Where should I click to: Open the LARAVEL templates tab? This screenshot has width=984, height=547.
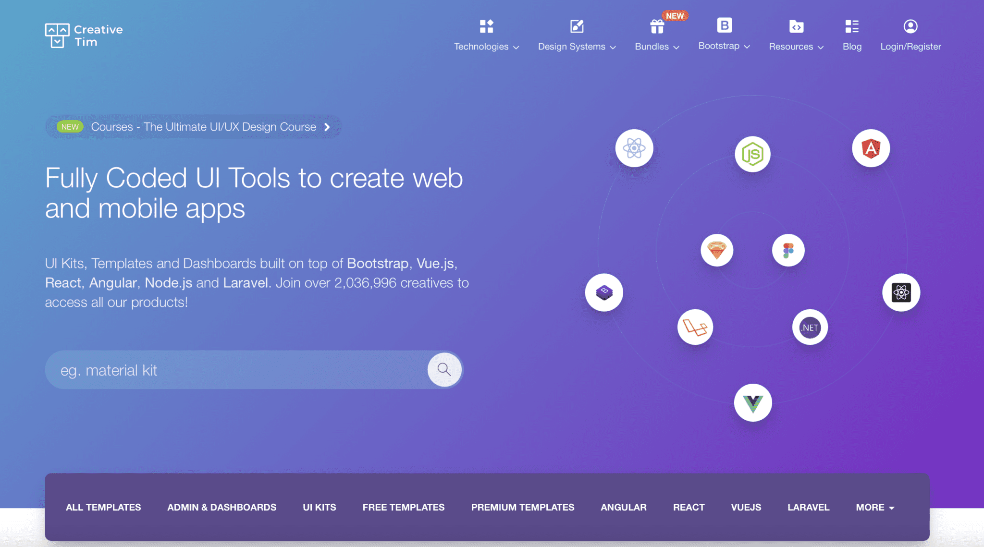tap(808, 507)
